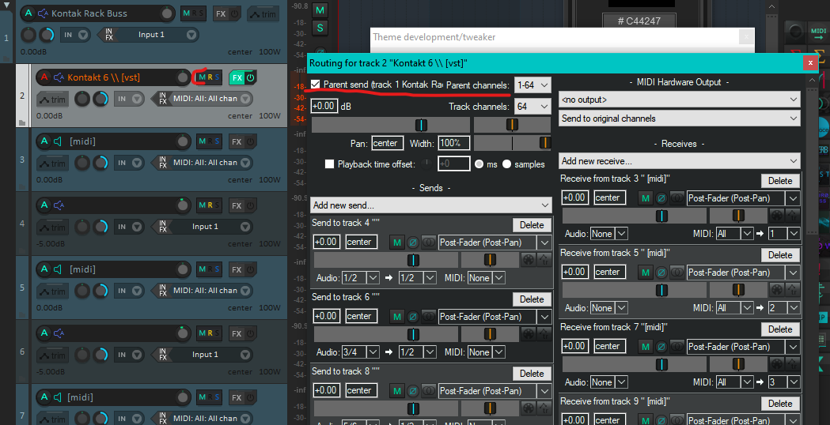Click record monitoring speaker icon on Kontakt 6

[x=59, y=77]
